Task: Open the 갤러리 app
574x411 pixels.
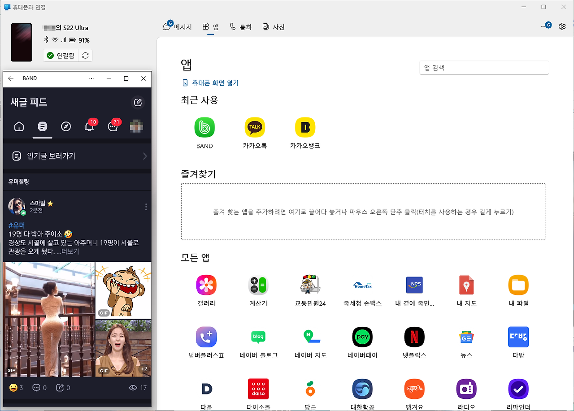Action: coord(206,285)
